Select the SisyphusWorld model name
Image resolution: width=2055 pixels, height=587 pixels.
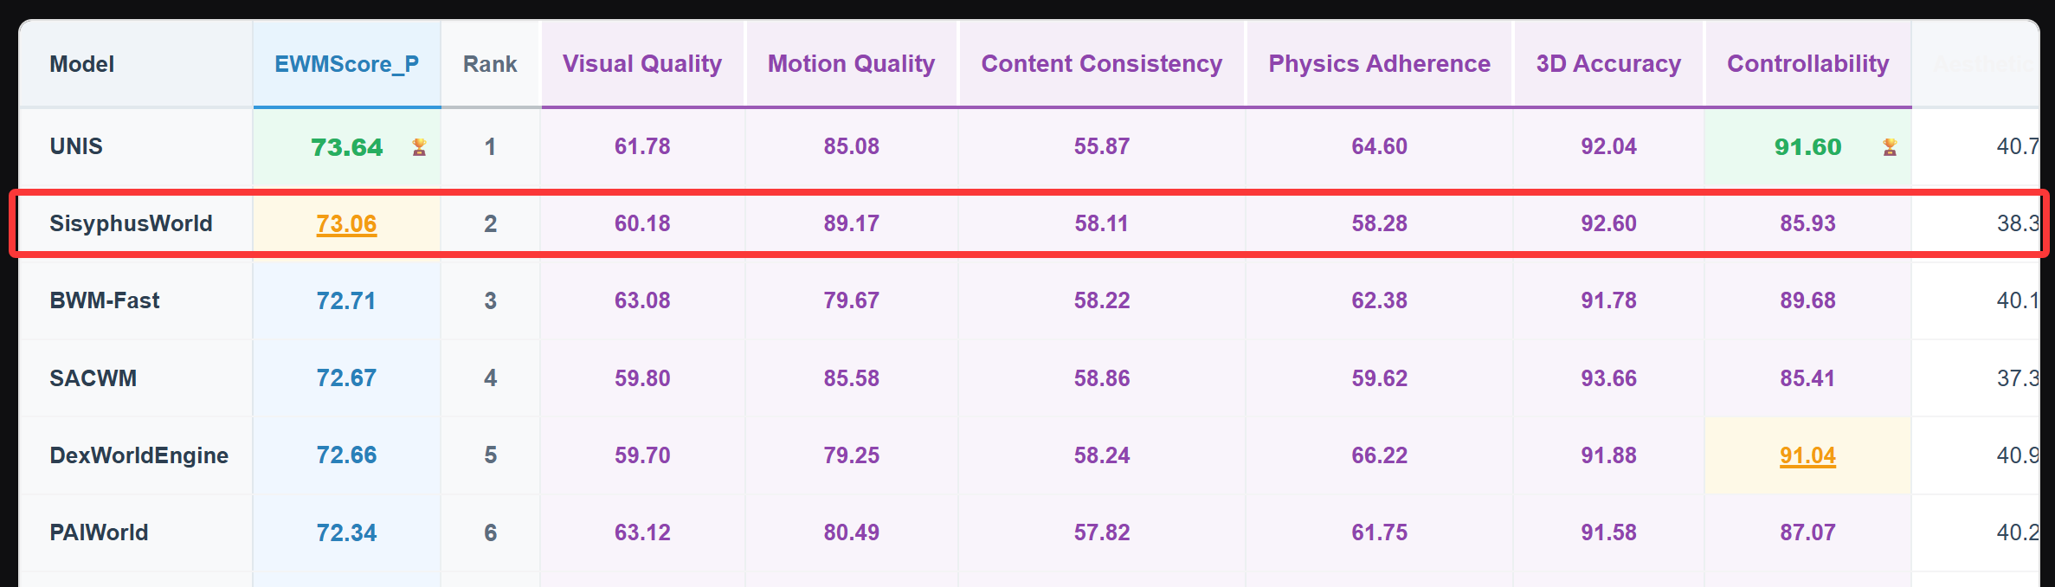[x=131, y=223]
